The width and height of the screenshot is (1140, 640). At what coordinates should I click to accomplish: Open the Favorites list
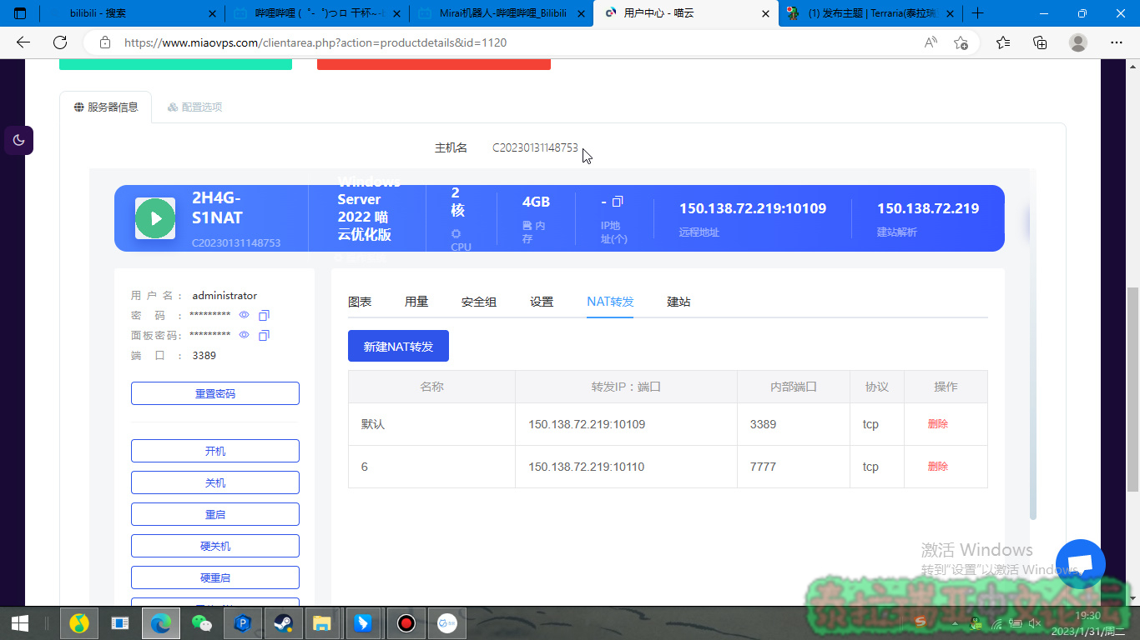pyautogui.click(x=1003, y=42)
